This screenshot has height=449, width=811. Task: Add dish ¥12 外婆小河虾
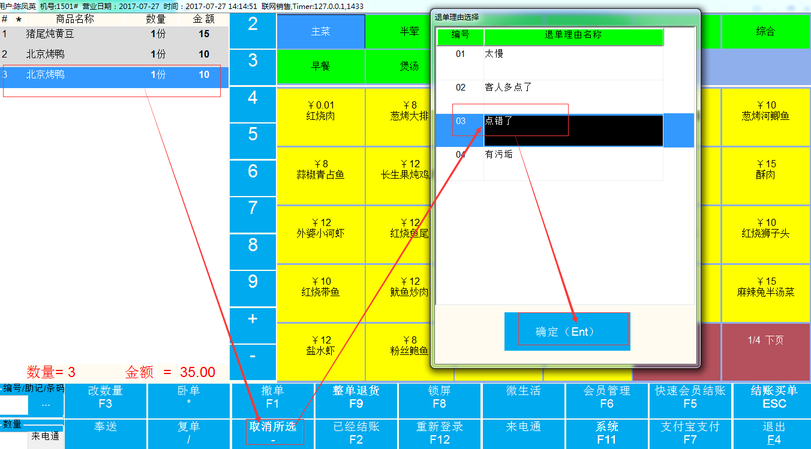(x=321, y=234)
